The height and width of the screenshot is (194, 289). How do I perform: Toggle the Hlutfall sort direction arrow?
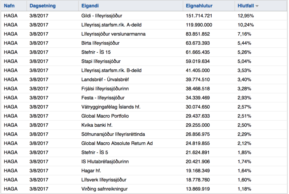coord(257,6)
